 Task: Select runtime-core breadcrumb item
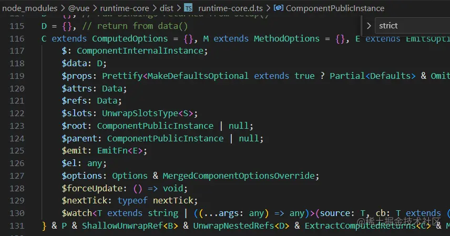(124, 8)
